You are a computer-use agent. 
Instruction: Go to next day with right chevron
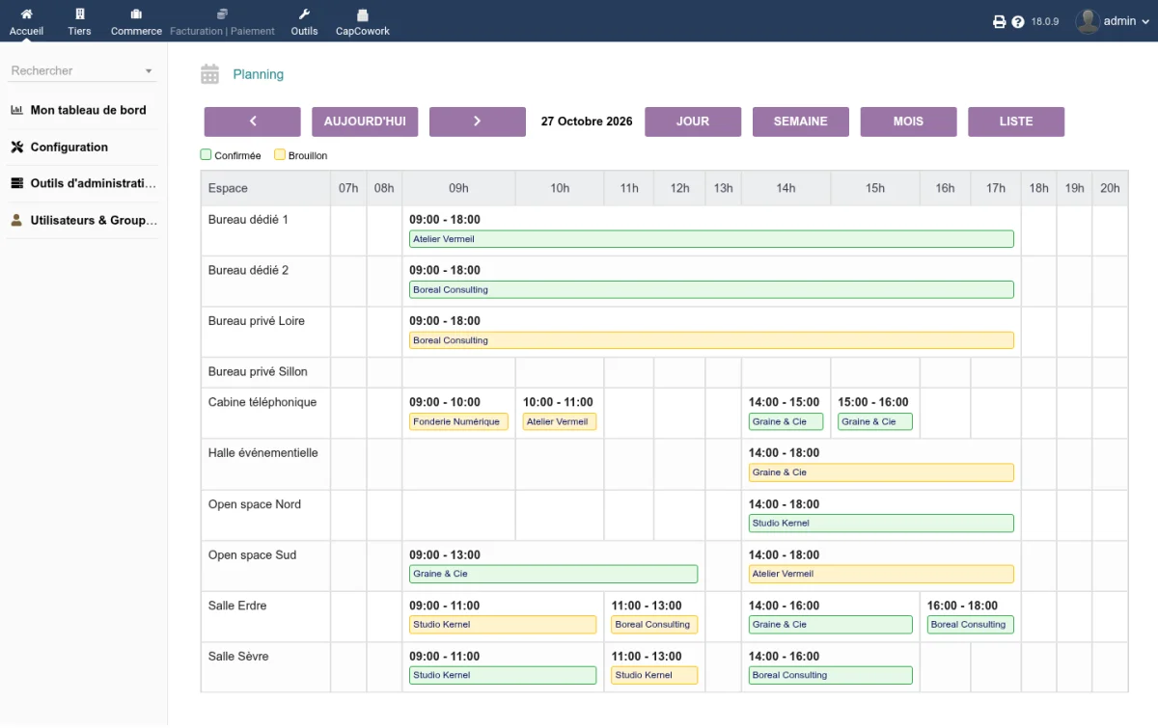pyautogui.click(x=478, y=121)
